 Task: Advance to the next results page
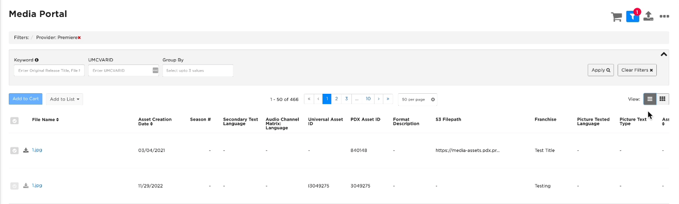(x=379, y=99)
